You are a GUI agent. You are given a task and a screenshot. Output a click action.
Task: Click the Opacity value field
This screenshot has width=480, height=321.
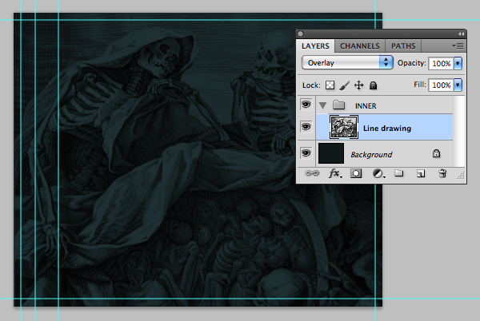441,63
